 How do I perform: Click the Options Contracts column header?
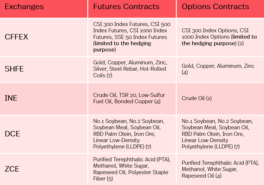click(215, 7)
